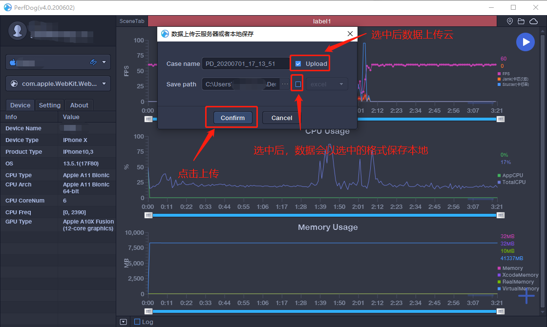Open the location pin icon in SceneTab bar
This screenshot has width=547, height=327.
coord(510,21)
